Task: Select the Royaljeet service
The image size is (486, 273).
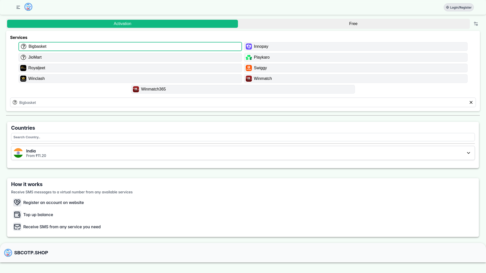Action: (130, 68)
